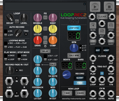Click the swap arrow between WOBBLE and SWAY
The image size is (119, 101).
click(x=45, y=17)
